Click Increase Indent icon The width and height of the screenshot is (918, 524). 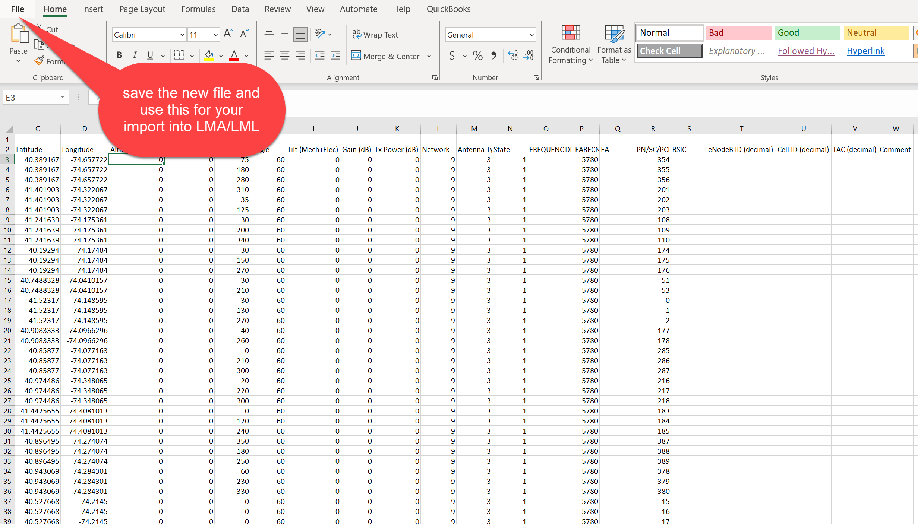click(335, 55)
